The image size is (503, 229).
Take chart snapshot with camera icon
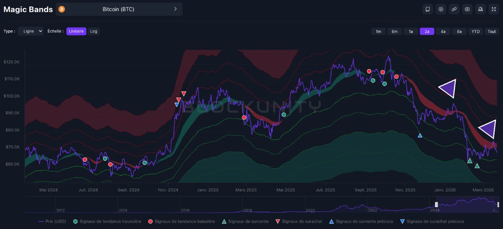click(467, 9)
